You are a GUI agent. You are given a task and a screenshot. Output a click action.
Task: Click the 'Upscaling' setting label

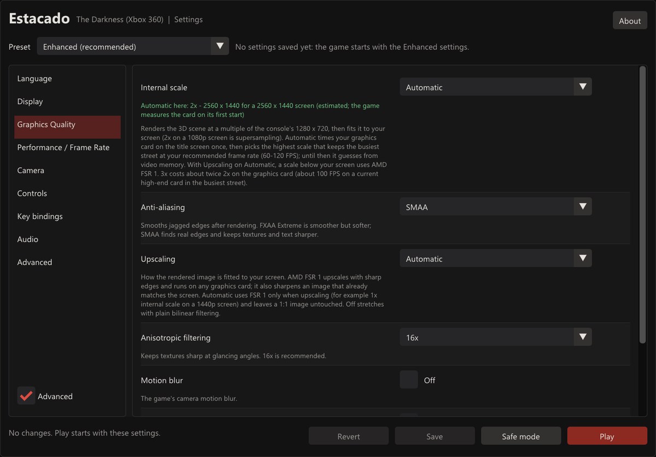click(x=158, y=259)
